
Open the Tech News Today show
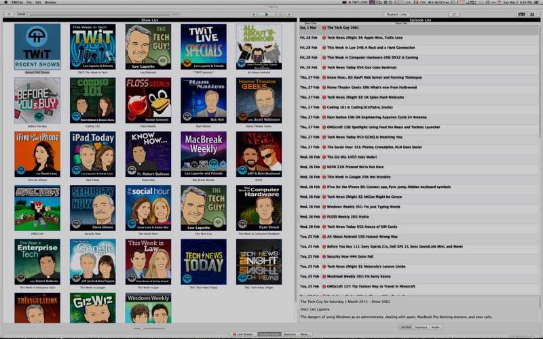pos(204,262)
